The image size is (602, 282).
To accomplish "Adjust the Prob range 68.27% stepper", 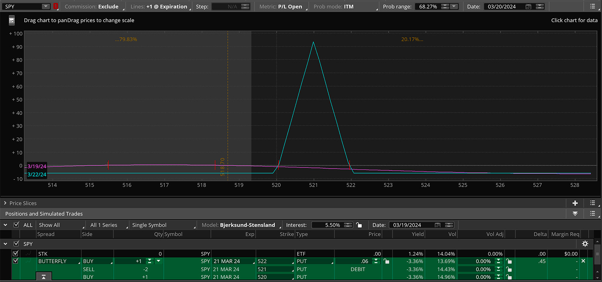I will click(x=445, y=6).
